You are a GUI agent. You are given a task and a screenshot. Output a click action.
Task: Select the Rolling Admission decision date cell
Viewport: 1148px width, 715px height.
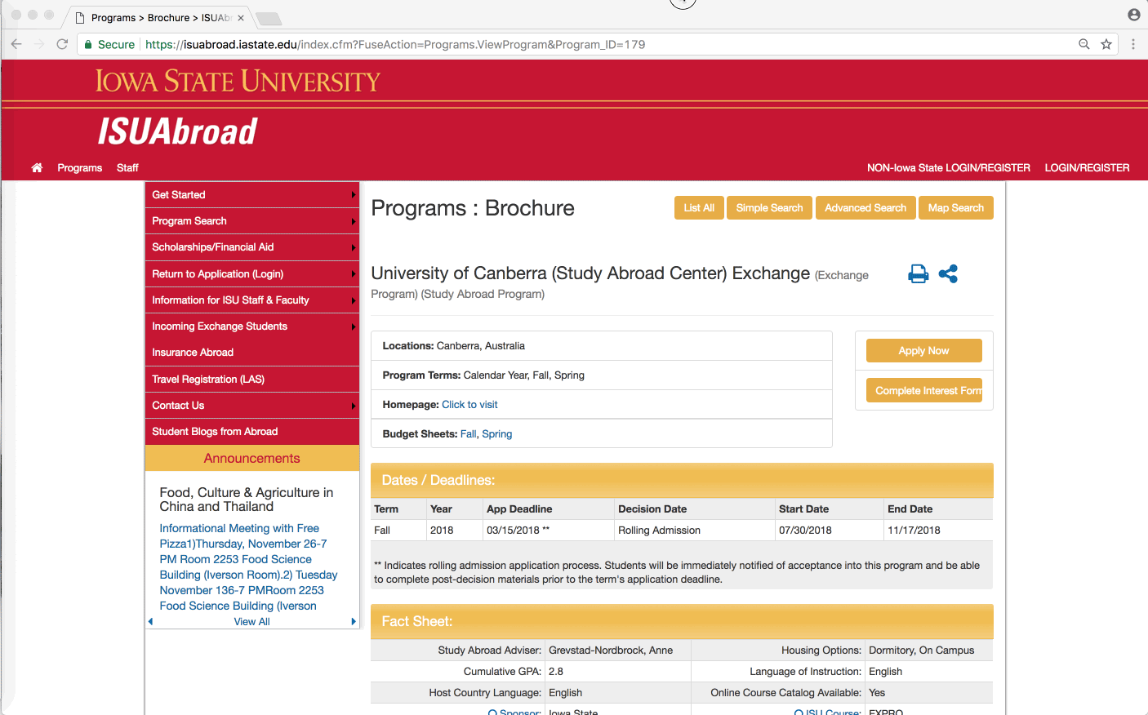[695, 531]
